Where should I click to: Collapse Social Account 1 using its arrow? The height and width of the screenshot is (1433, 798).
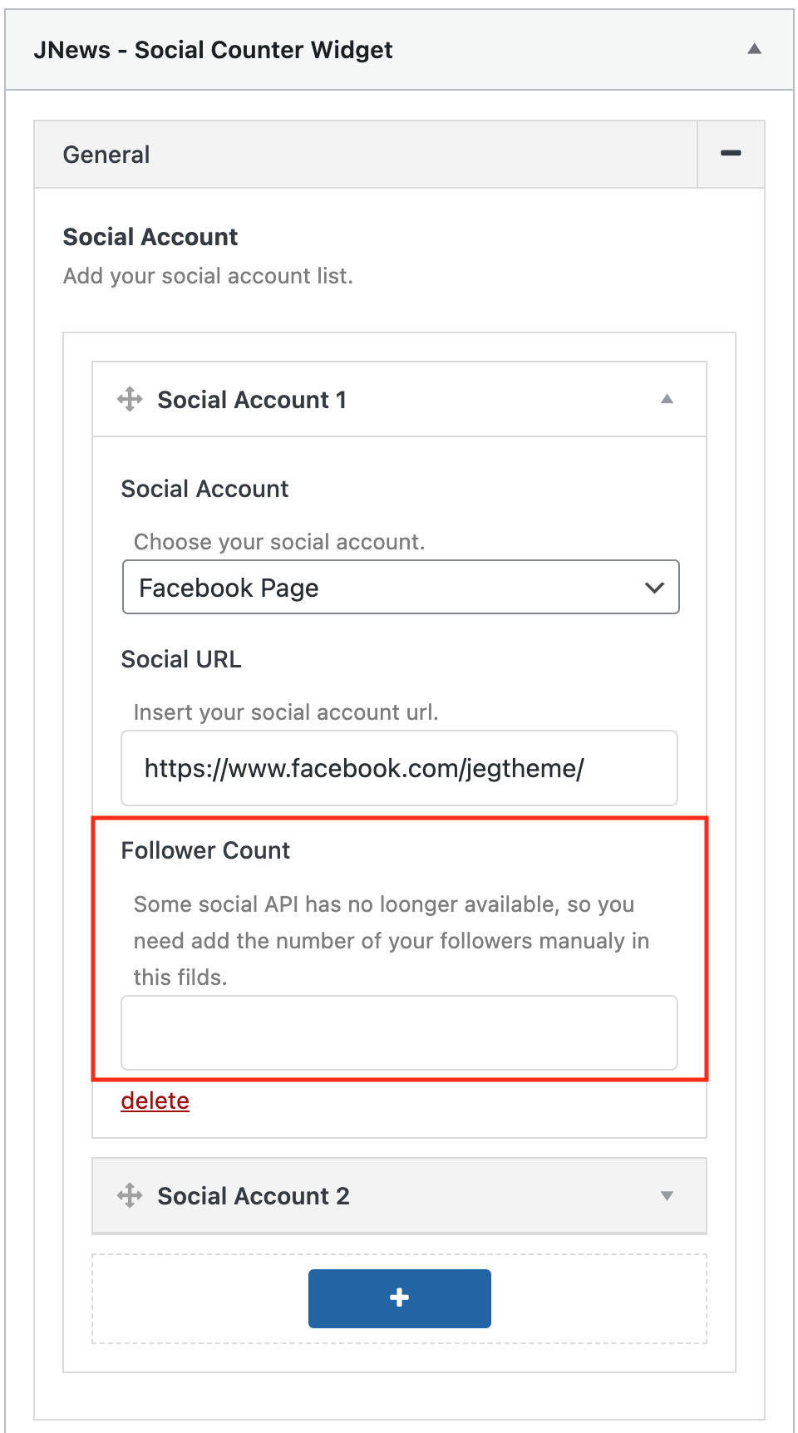(667, 399)
